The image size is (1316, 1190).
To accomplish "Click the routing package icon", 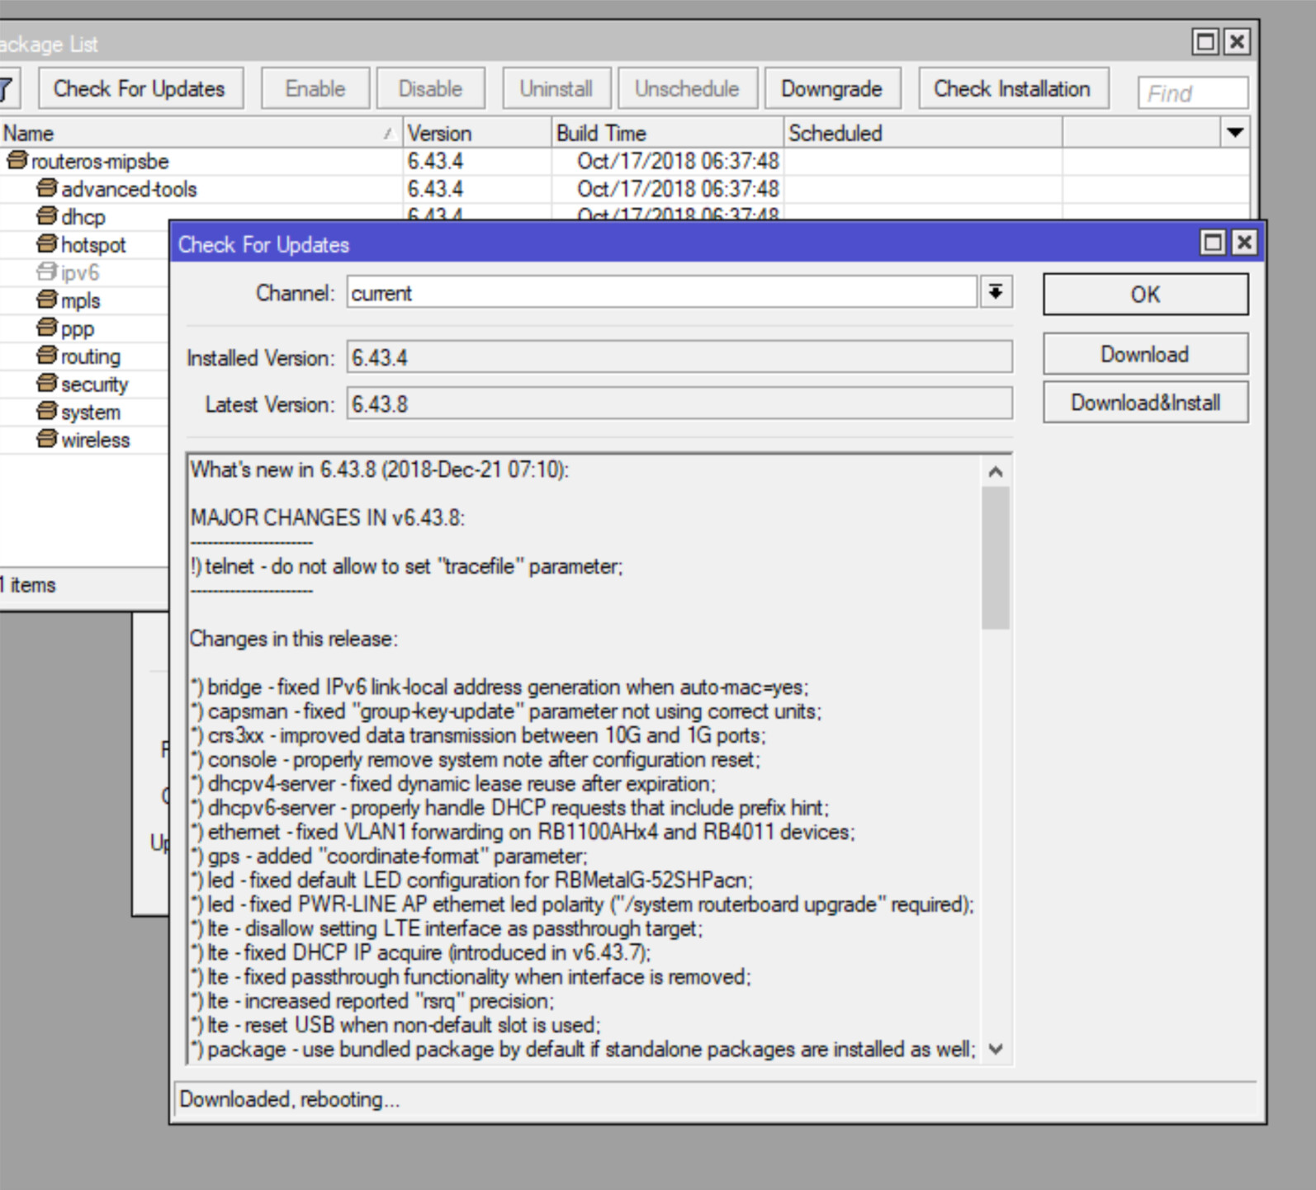I will click(47, 356).
